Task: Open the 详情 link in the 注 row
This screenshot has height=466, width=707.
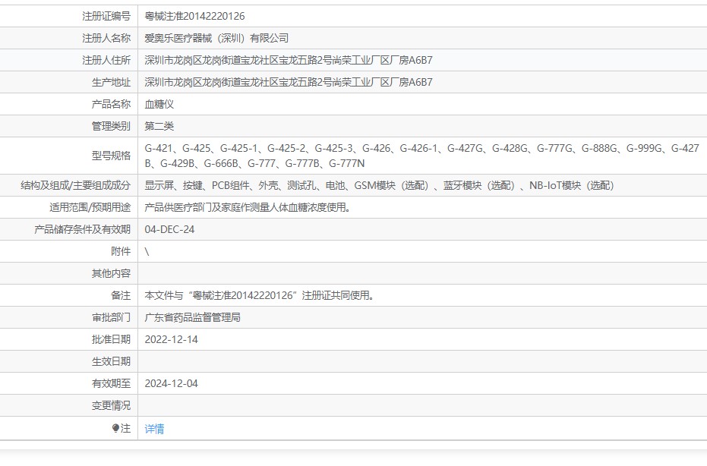Action: coord(154,429)
